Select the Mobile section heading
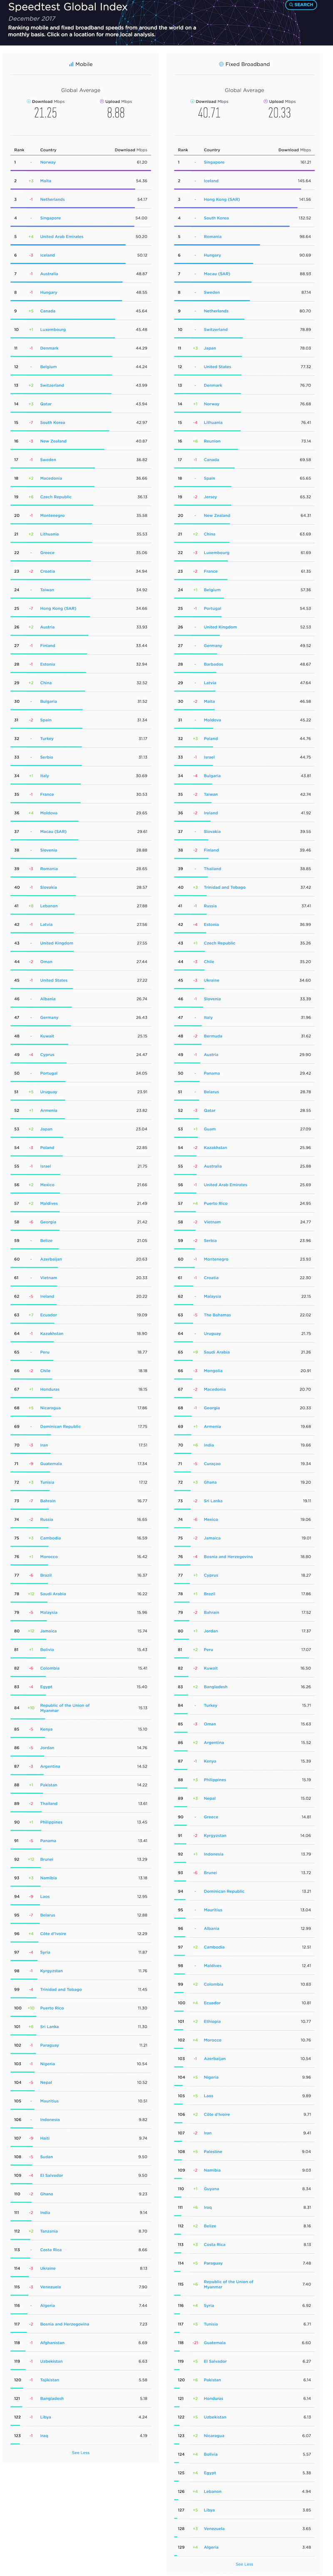This screenshot has width=333, height=2576. (x=84, y=64)
